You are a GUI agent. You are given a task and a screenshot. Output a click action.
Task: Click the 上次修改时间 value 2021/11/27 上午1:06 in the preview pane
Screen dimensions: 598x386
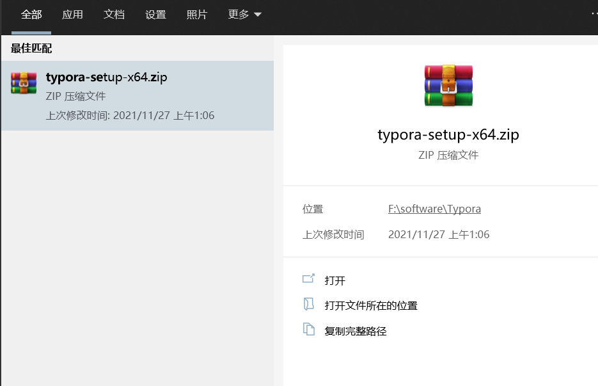[439, 234]
